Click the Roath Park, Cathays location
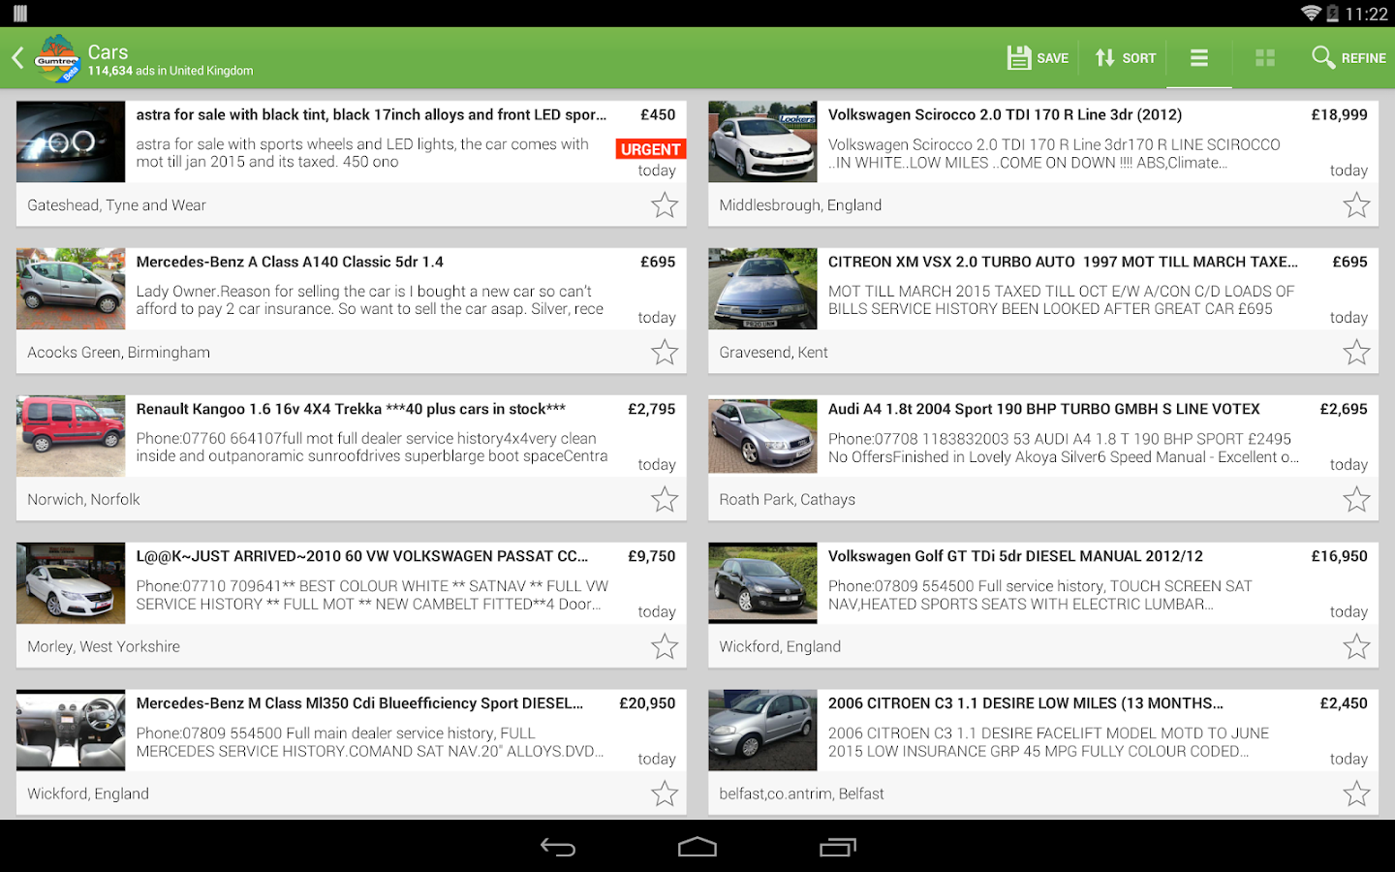The height and width of the screenshot is (872, 1395). click(x=787, y=500)
